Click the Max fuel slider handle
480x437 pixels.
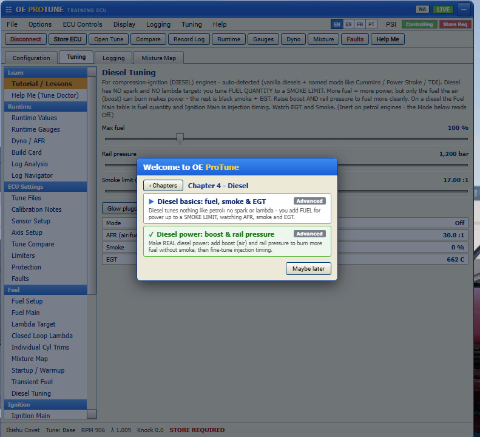(180, 138)
